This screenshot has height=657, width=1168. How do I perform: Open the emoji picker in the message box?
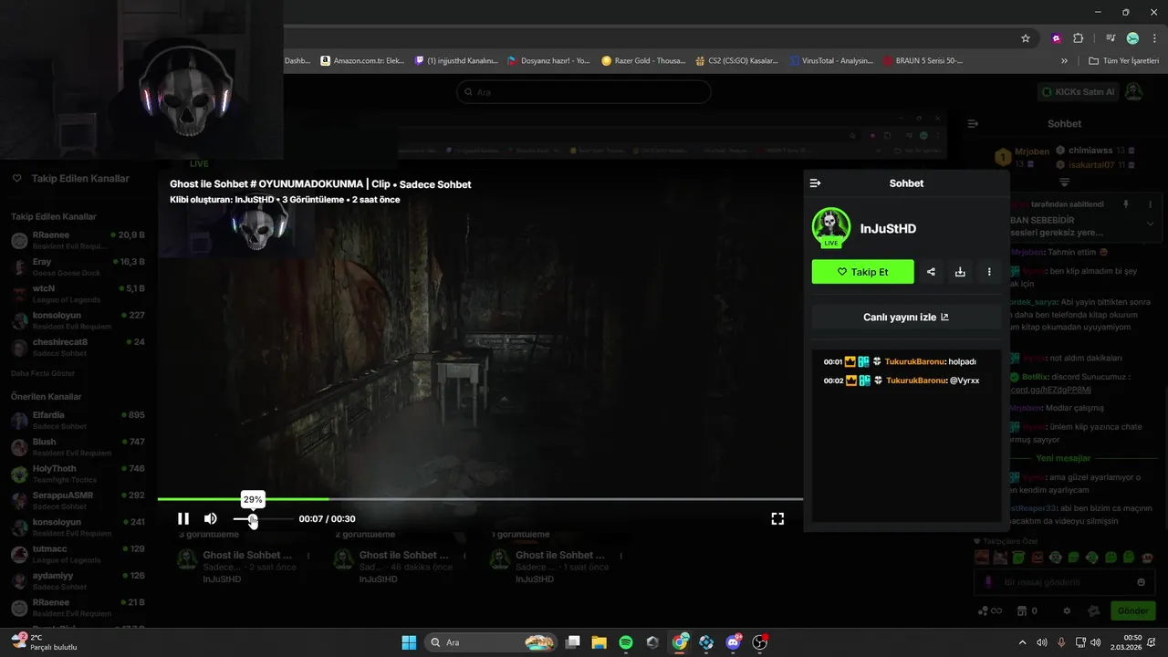(1141, 582)
